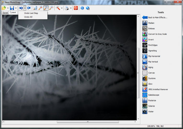This screenshot has height=129, width=183.
Task: Click the scroll up arrow
Action: (138, 16)
